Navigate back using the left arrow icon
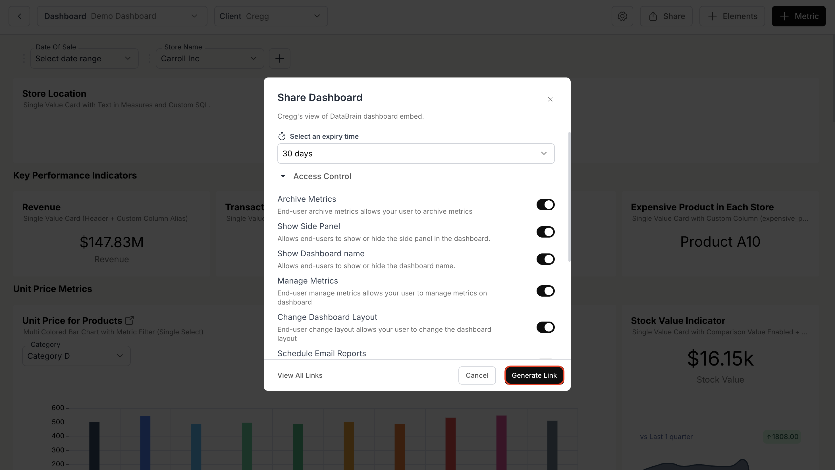Screen dimensions: 835x470 click(x=19, y=16)
